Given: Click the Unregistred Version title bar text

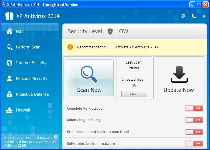Looking at the screenshot, I should click(61, 5).
